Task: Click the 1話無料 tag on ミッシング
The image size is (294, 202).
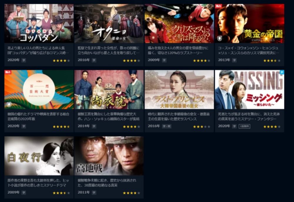Action: tap(244, 126)
